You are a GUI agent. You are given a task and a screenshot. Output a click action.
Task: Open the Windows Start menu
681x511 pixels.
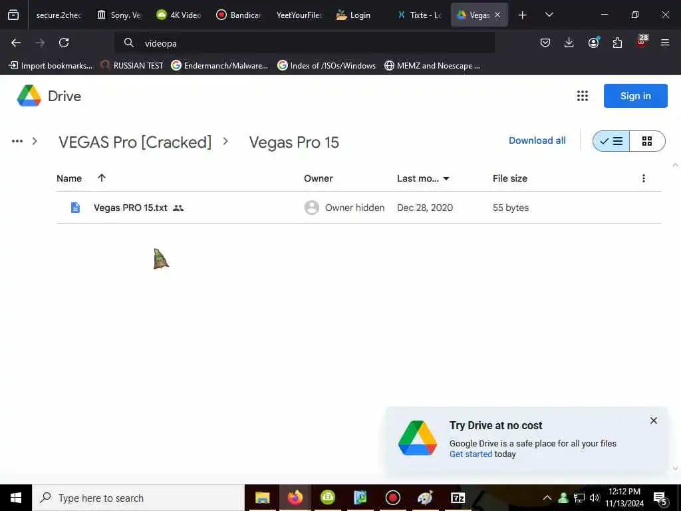(16, 498)
